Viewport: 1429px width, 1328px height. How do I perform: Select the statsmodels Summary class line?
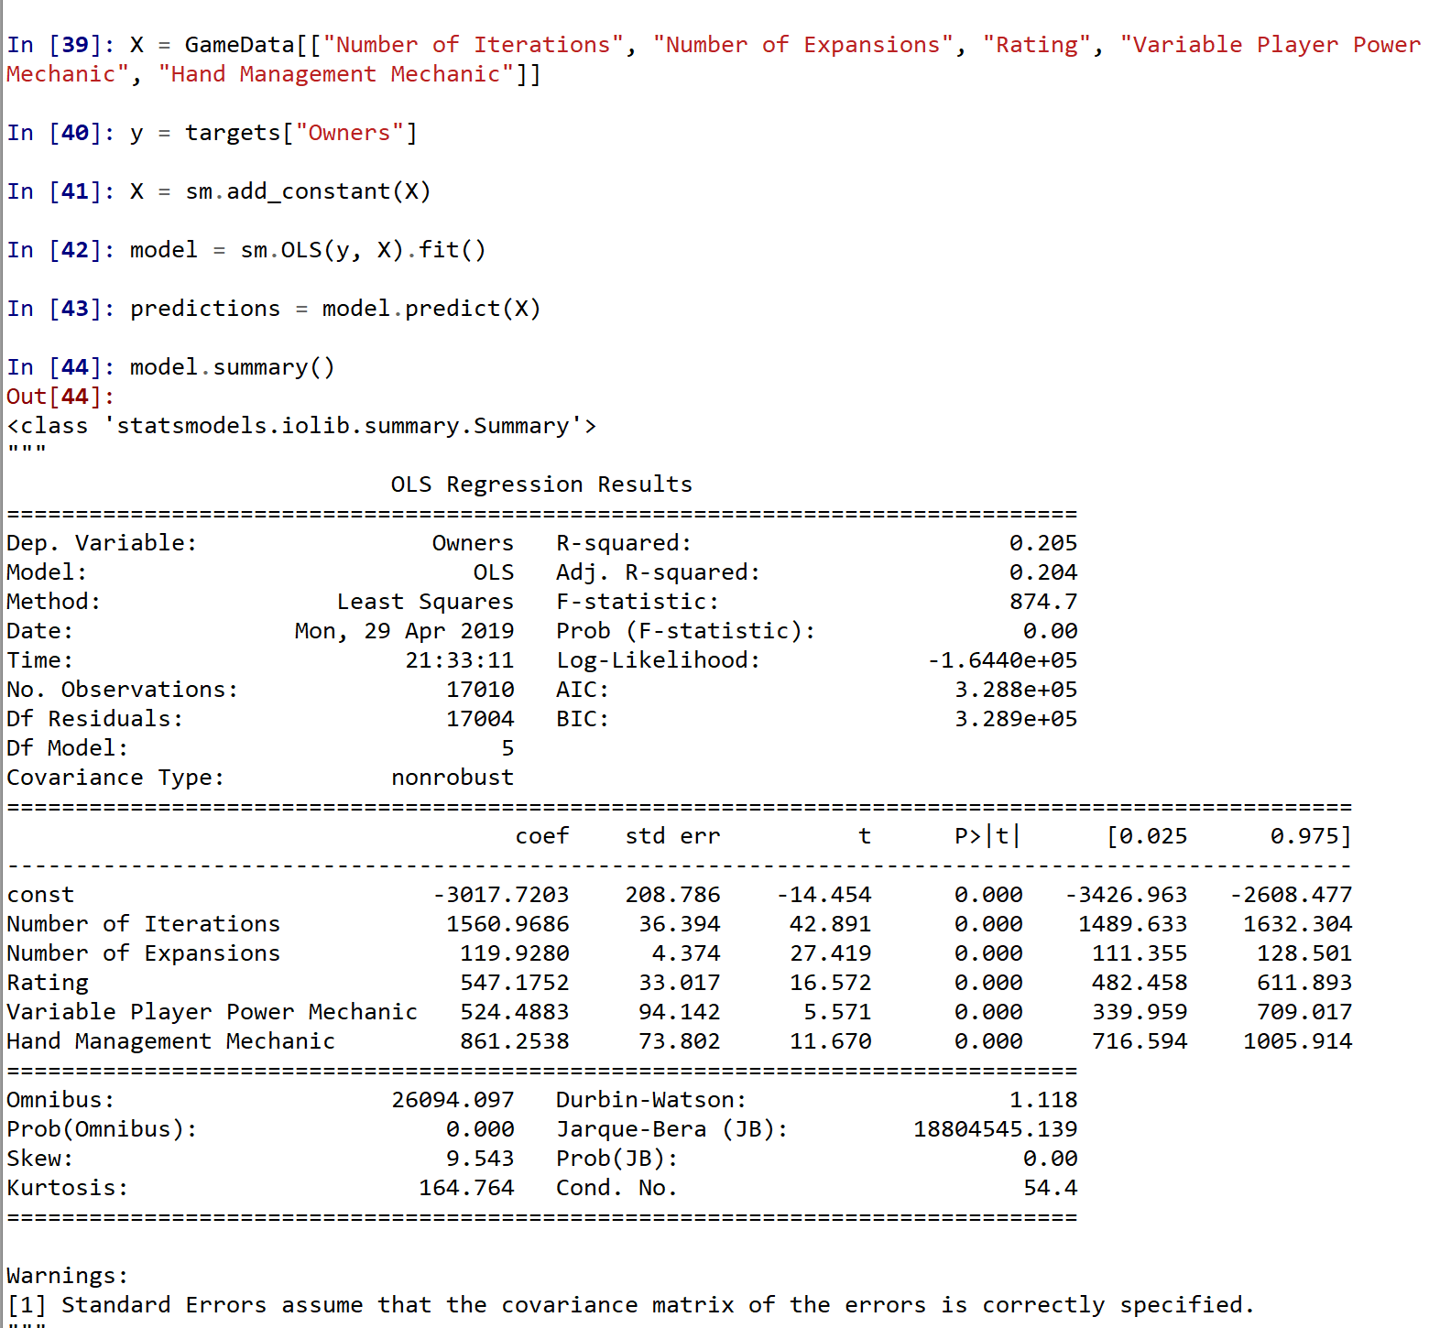click(x=301, y=426)
